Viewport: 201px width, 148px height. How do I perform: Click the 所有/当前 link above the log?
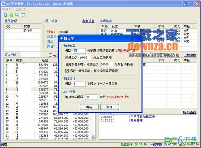189,112
